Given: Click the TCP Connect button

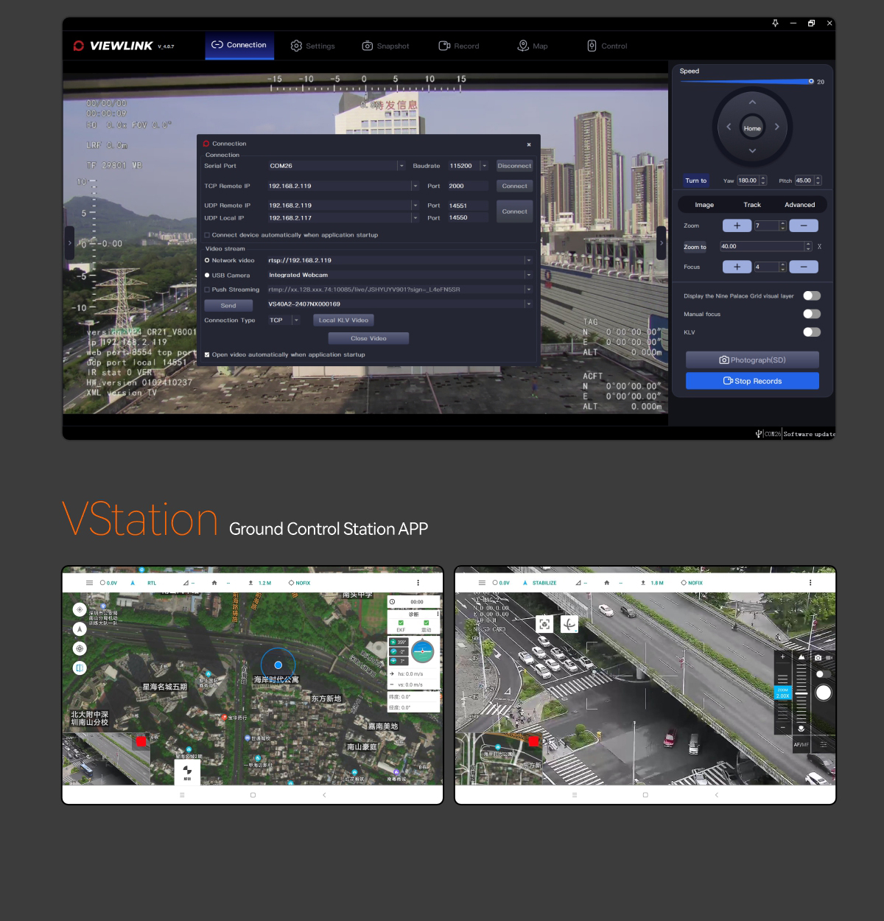Looking at the screenshot, I should tap(514, 186).
